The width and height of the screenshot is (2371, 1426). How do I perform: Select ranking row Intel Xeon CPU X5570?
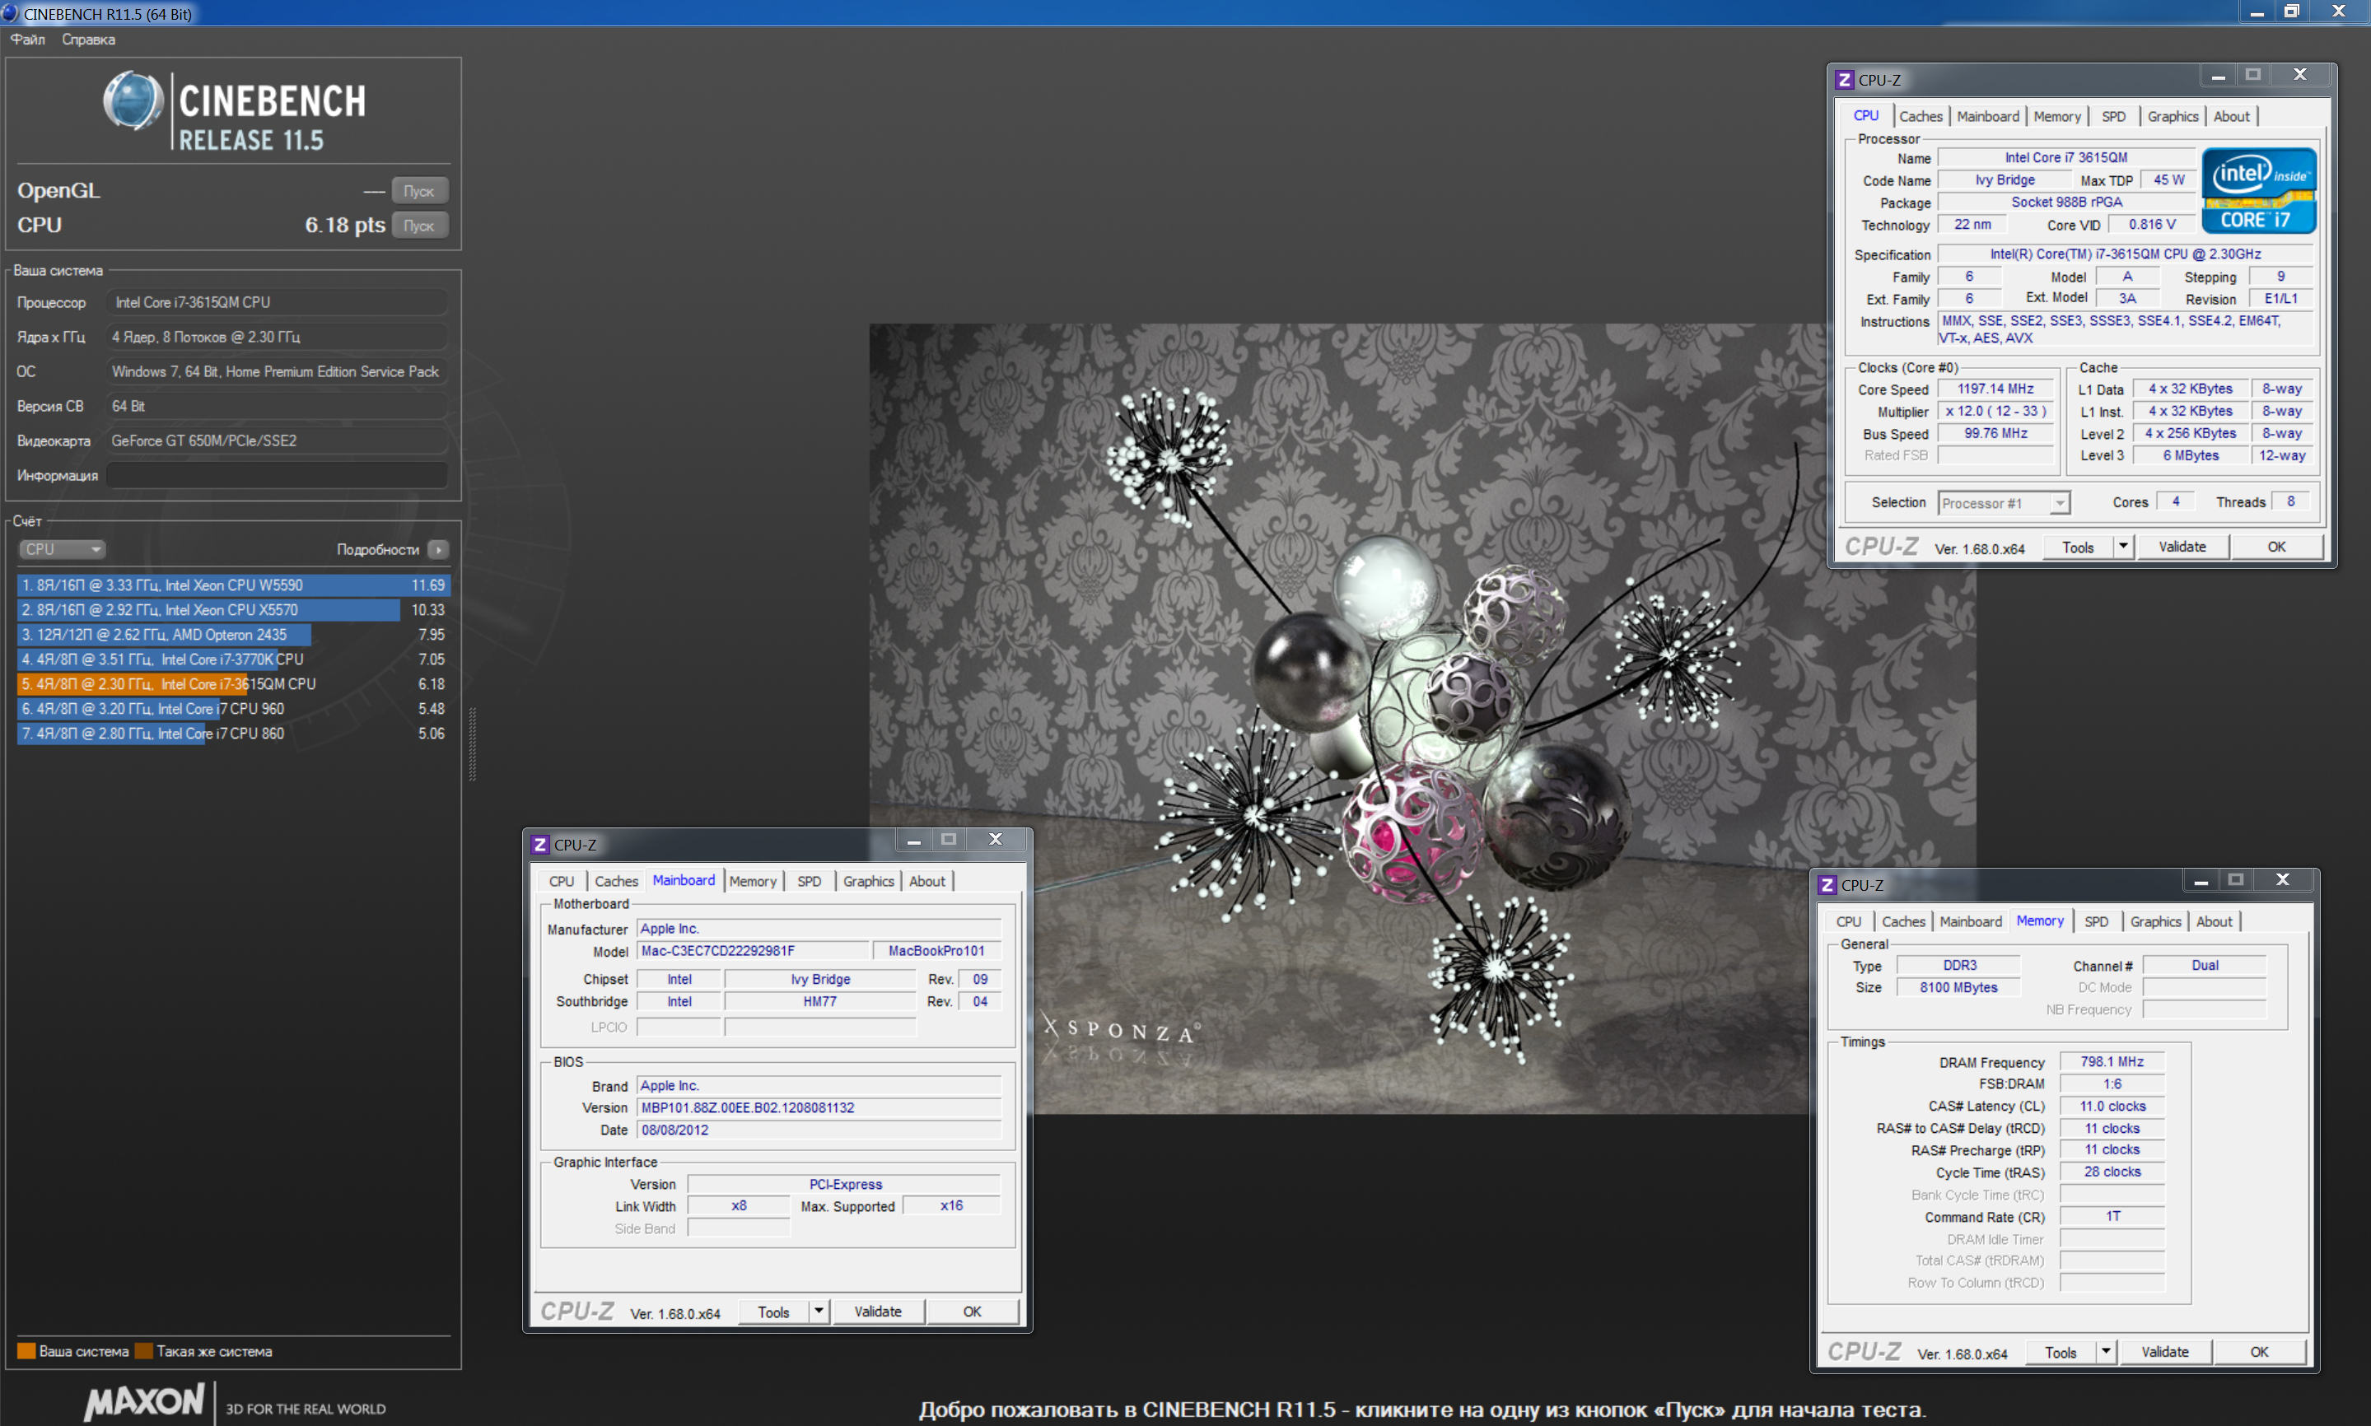point(234,610)
